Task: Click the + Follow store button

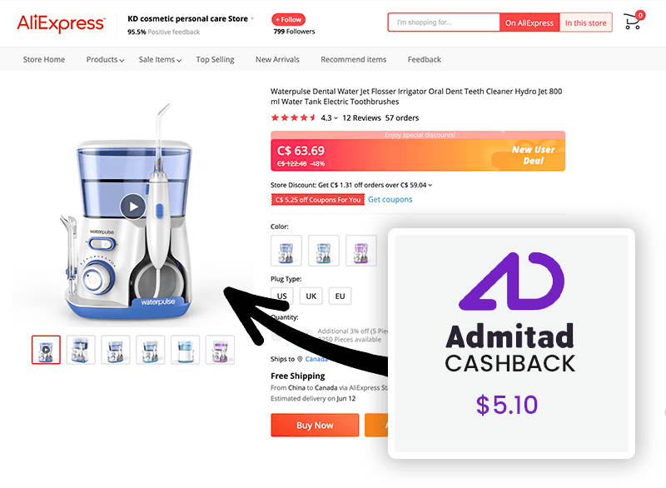Action: 288,19
